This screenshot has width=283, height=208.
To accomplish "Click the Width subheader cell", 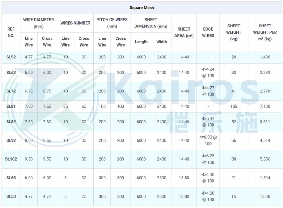I will click(161, 42).
